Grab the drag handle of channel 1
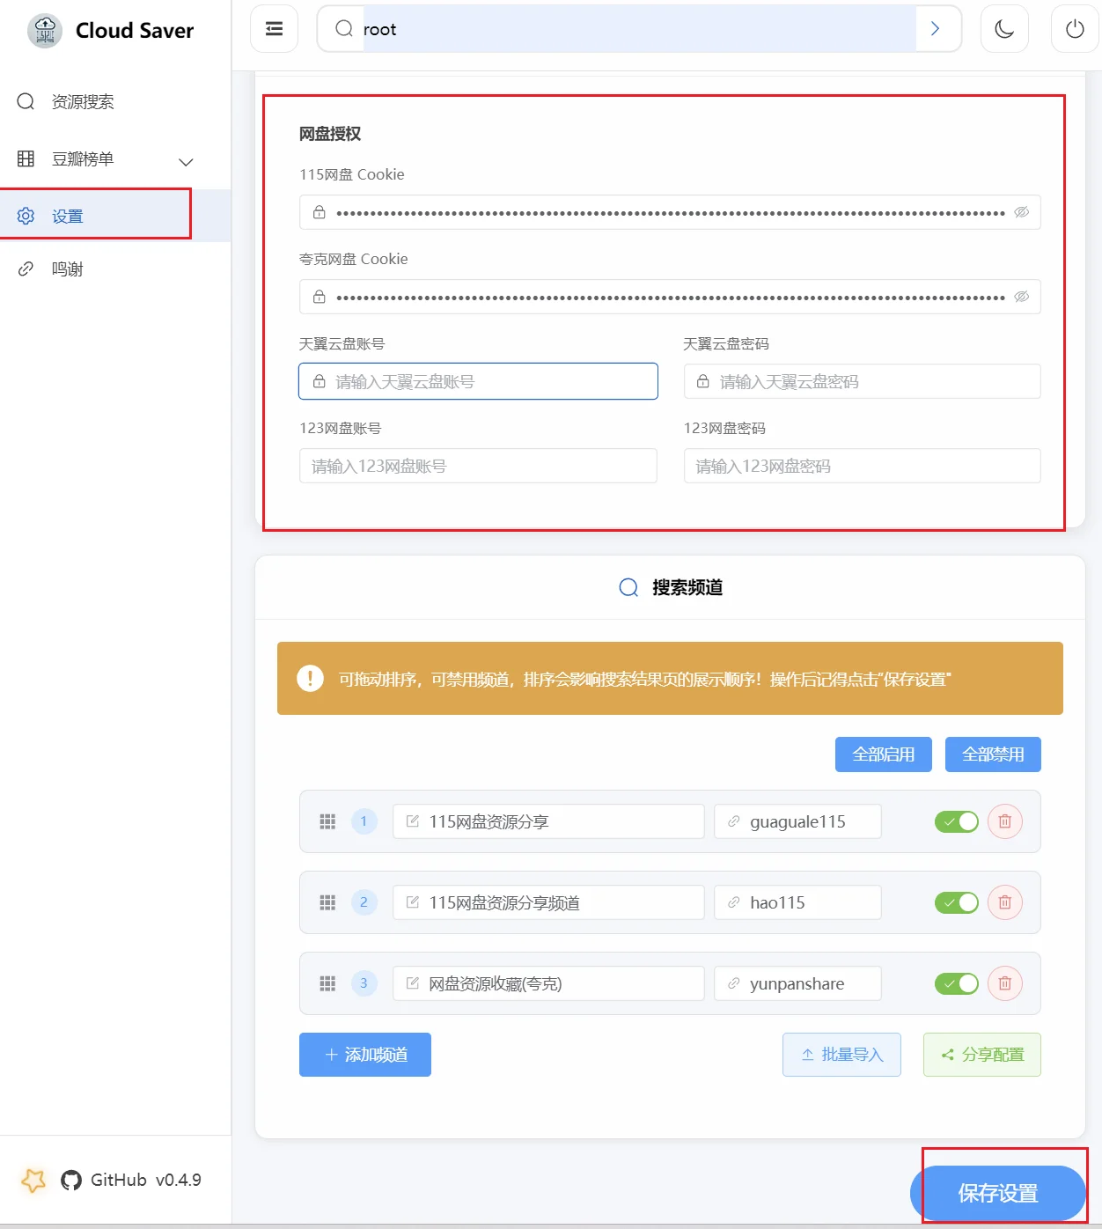 coord(327,821)
